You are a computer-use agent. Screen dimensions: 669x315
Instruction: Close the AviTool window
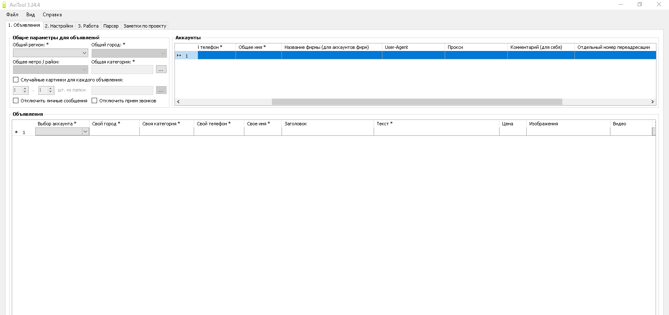[659, 5]
